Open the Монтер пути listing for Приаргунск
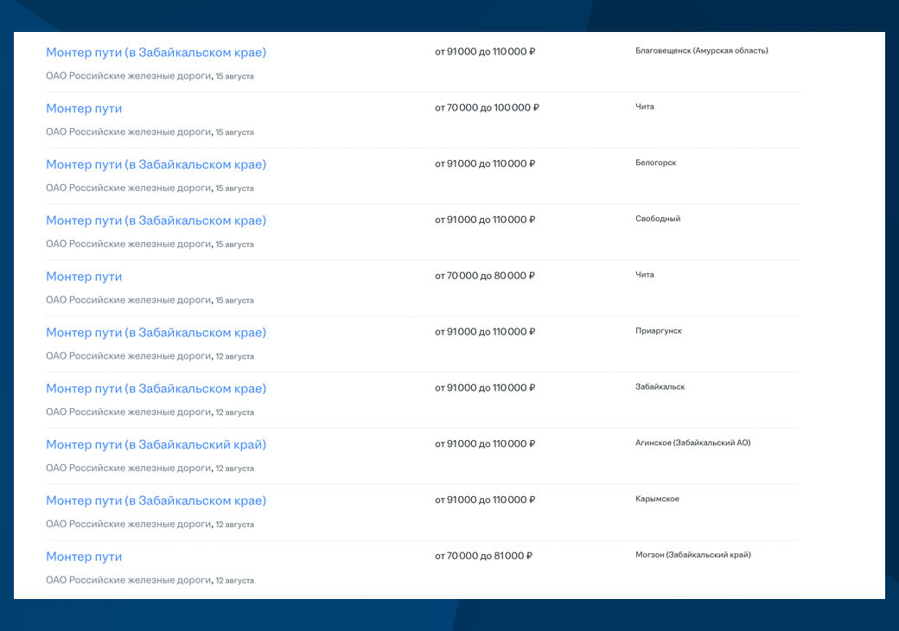This screenshot has height=631, width=899. pyautogui.click(x=156, y=333)
